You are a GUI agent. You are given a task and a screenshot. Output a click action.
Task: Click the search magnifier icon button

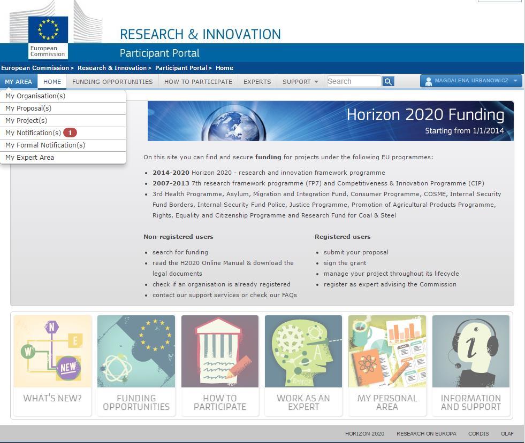click(x=388, y=81)
